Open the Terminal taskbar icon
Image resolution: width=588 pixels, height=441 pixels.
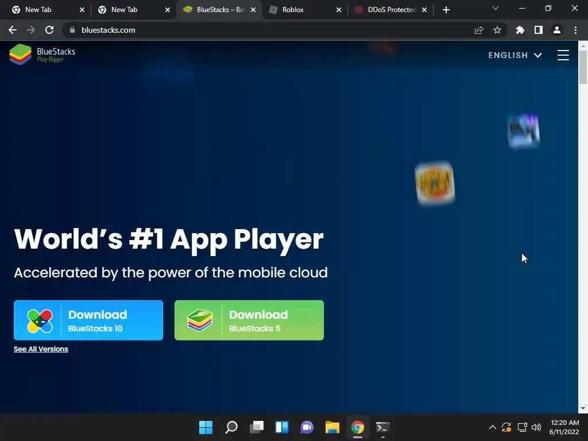[x=383, y=427]
